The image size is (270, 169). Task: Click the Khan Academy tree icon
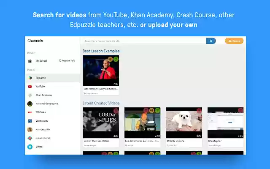click(30, 95)
